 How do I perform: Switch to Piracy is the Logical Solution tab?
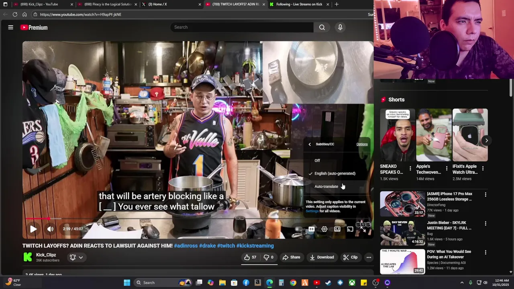(108, 4)
